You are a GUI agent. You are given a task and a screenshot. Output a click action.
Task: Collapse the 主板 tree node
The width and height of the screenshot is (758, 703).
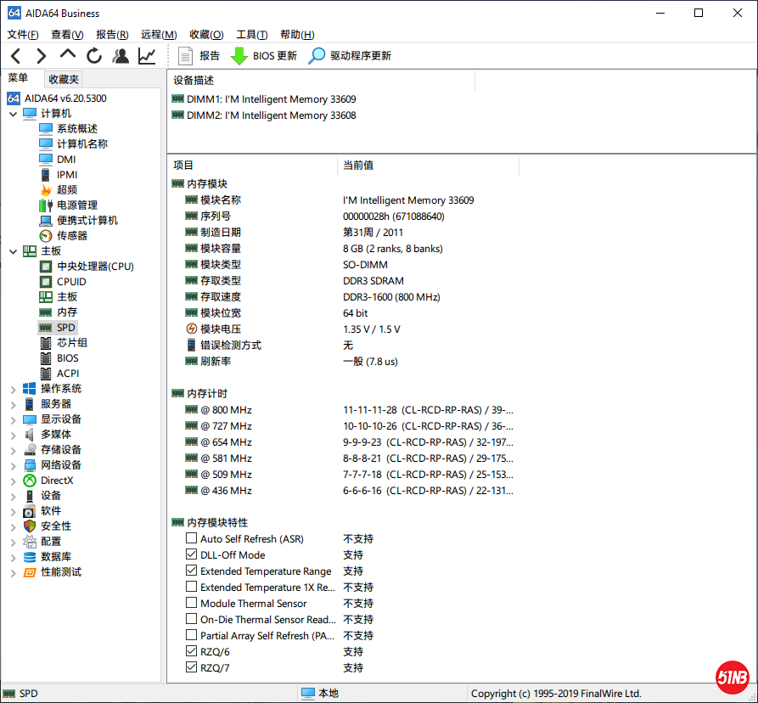pyautogui.click(x=13, y=251)
